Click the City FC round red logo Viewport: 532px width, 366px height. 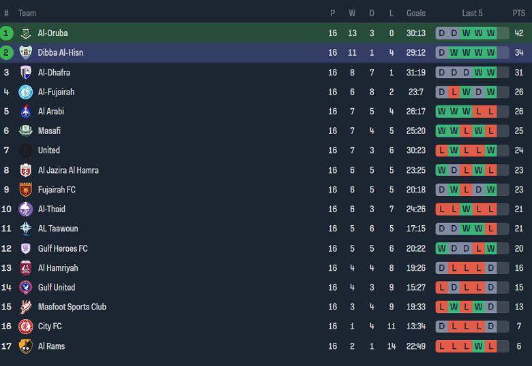tap(26, 327)
